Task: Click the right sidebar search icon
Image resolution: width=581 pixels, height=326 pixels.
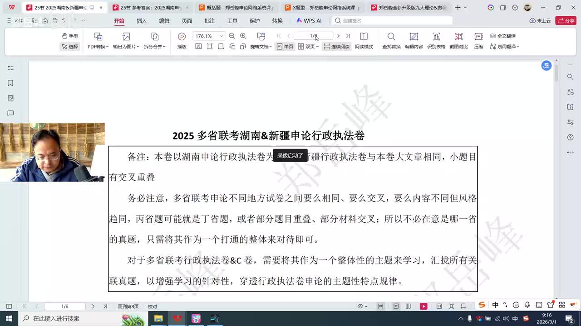Action: click(x=571, y=77)
